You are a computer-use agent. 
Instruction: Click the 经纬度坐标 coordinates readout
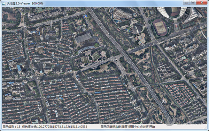click(55, 126)
